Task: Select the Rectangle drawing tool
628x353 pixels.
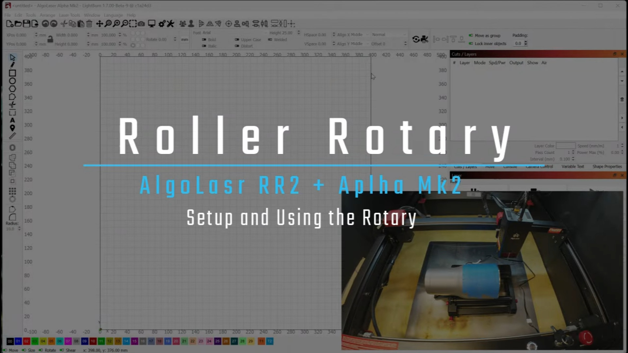Action: pyautogui.click(x=12, y=73)
